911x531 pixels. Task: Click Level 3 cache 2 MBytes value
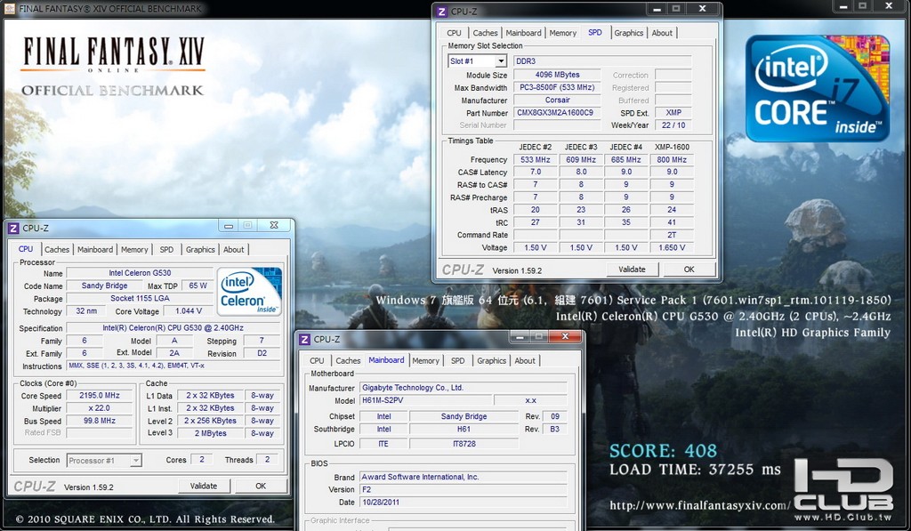tap(210, 433)
